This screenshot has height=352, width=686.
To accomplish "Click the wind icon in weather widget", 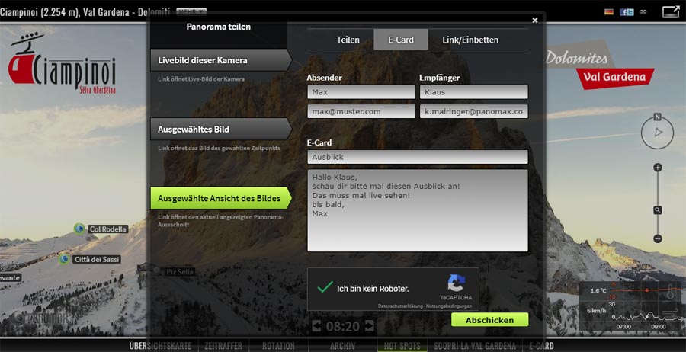I will tap(670, 312).
